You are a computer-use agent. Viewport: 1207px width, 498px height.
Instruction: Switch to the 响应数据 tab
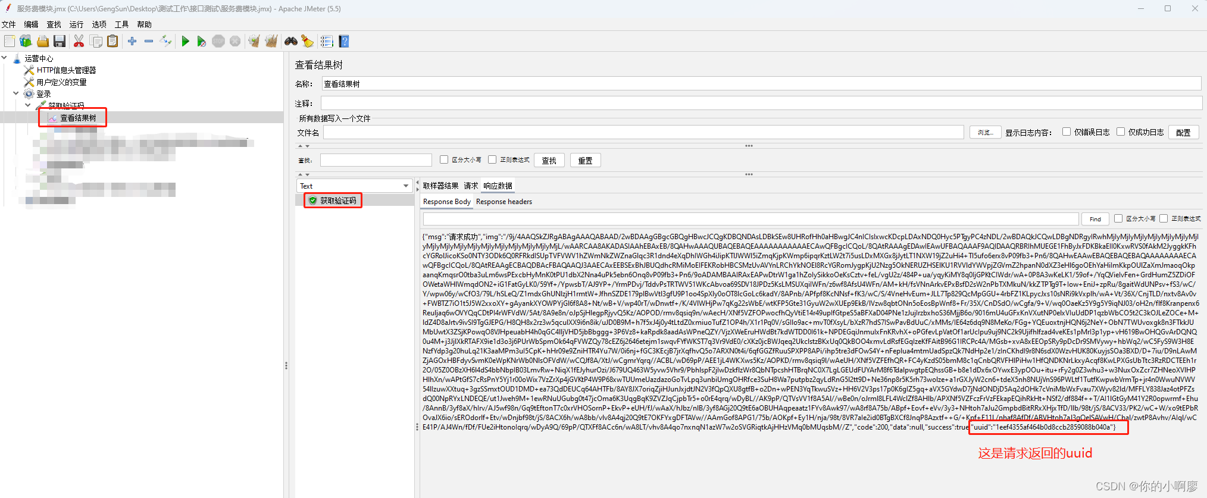[x=498, y=186]
